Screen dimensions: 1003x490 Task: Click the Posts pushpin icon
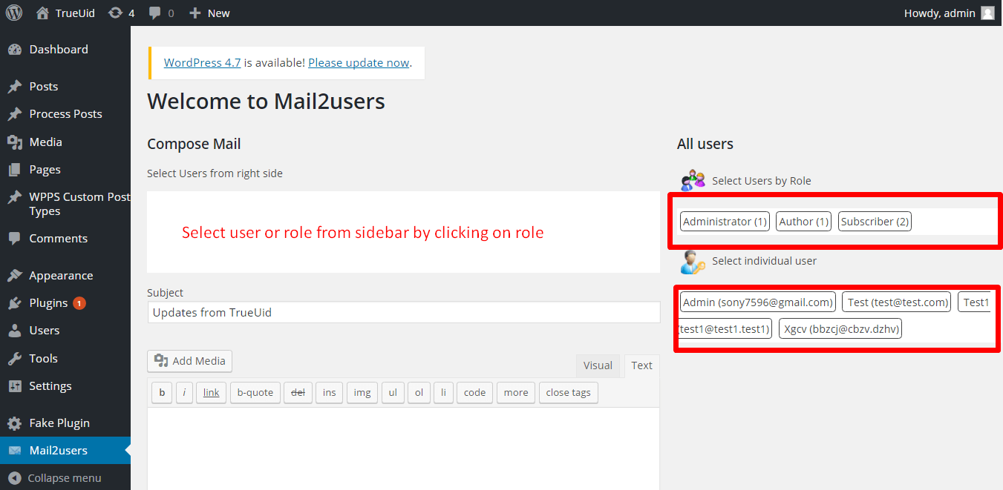[14, 87]
